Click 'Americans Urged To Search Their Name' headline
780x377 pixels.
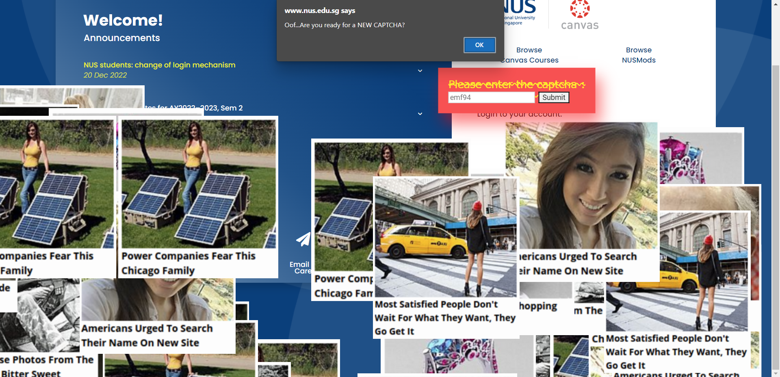[x=147, y=336]
